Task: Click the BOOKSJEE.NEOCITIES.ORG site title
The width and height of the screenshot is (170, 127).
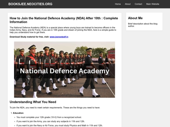Action: [x=30, y=4]
